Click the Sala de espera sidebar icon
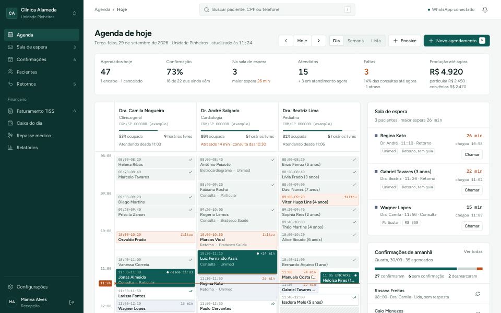501x313 pixels. click(10, 47)
